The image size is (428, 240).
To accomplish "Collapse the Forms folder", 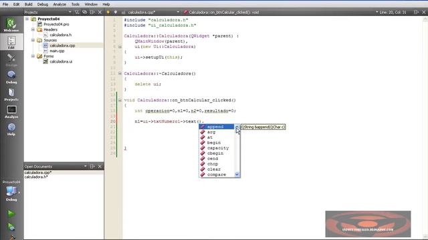I will click(33, 56).
